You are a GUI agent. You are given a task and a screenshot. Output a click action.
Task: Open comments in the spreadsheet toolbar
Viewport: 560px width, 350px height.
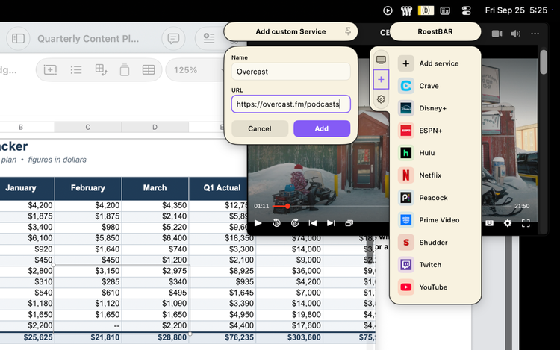(173, 39)
